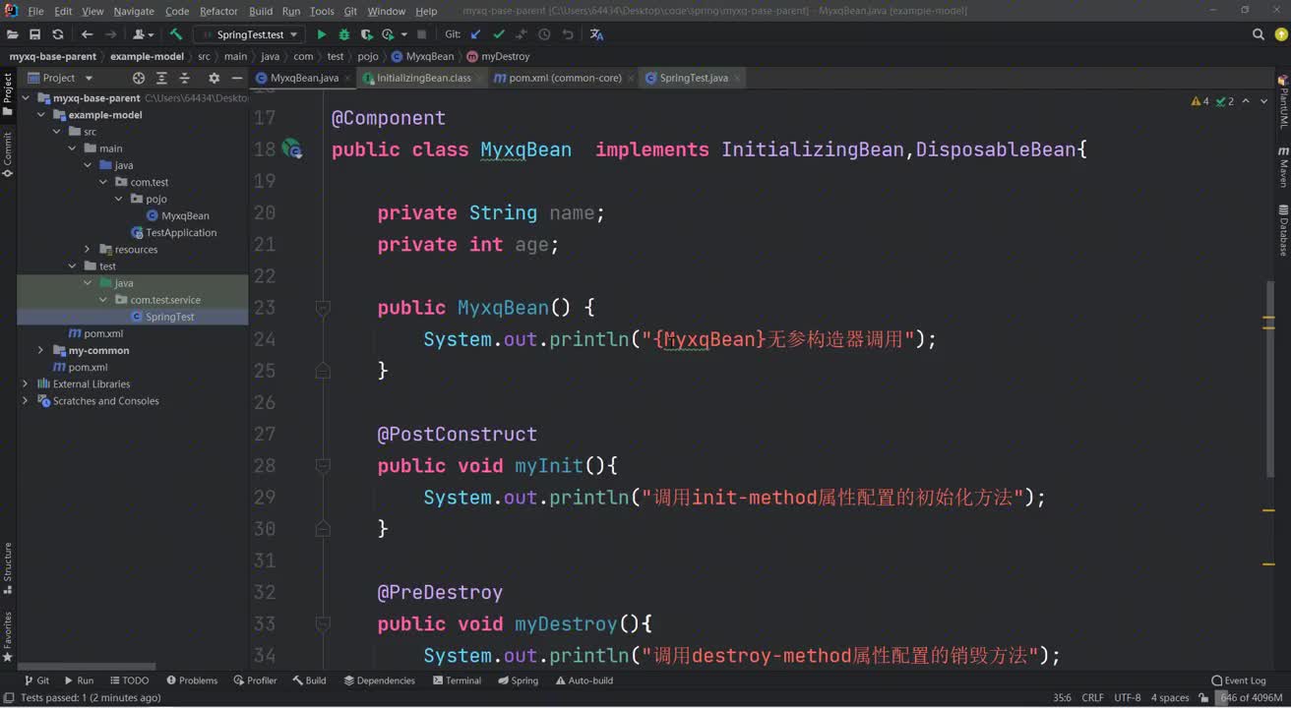Open the Profiler tool window

255,680
